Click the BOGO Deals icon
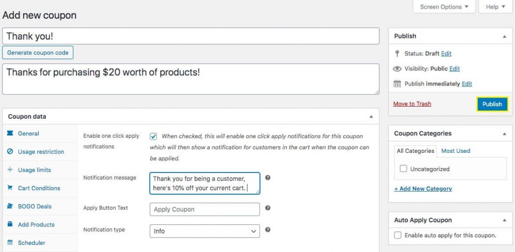 [10, 206]
